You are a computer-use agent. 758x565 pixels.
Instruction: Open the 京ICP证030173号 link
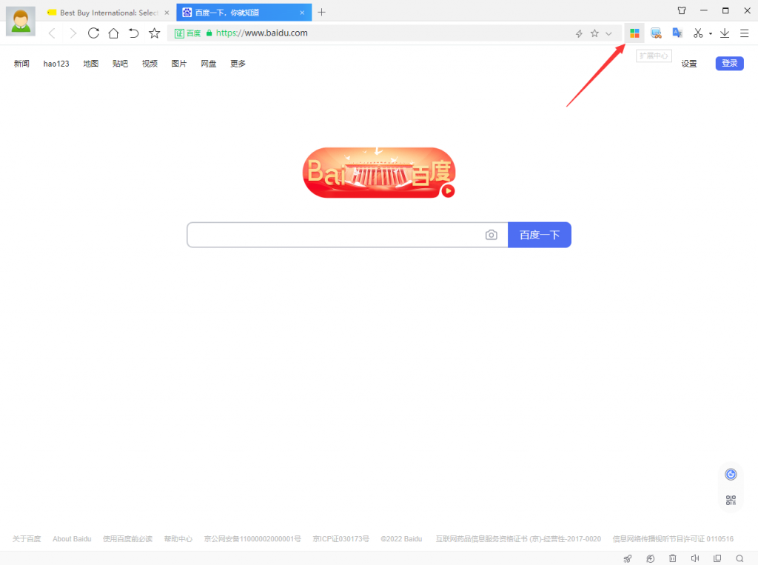341,539
